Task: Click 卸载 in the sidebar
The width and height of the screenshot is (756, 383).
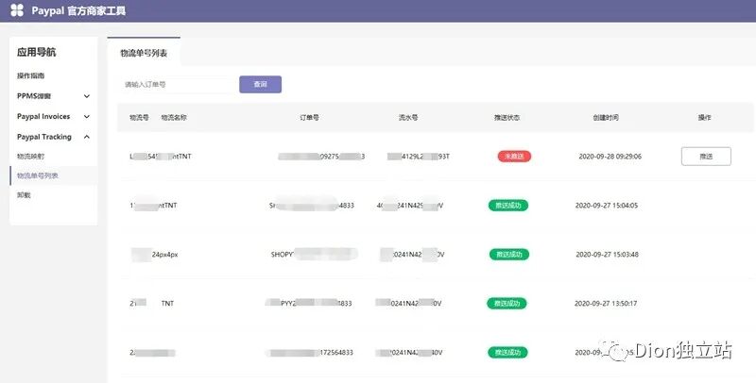Action: pyautogui.click(x=24, y=195)
